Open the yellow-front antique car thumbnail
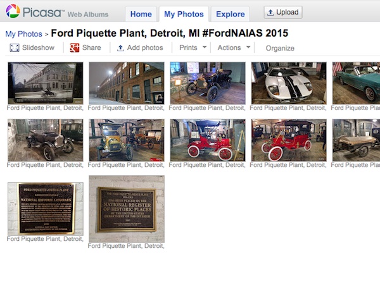Screen dimensions: 380x301 127,140
